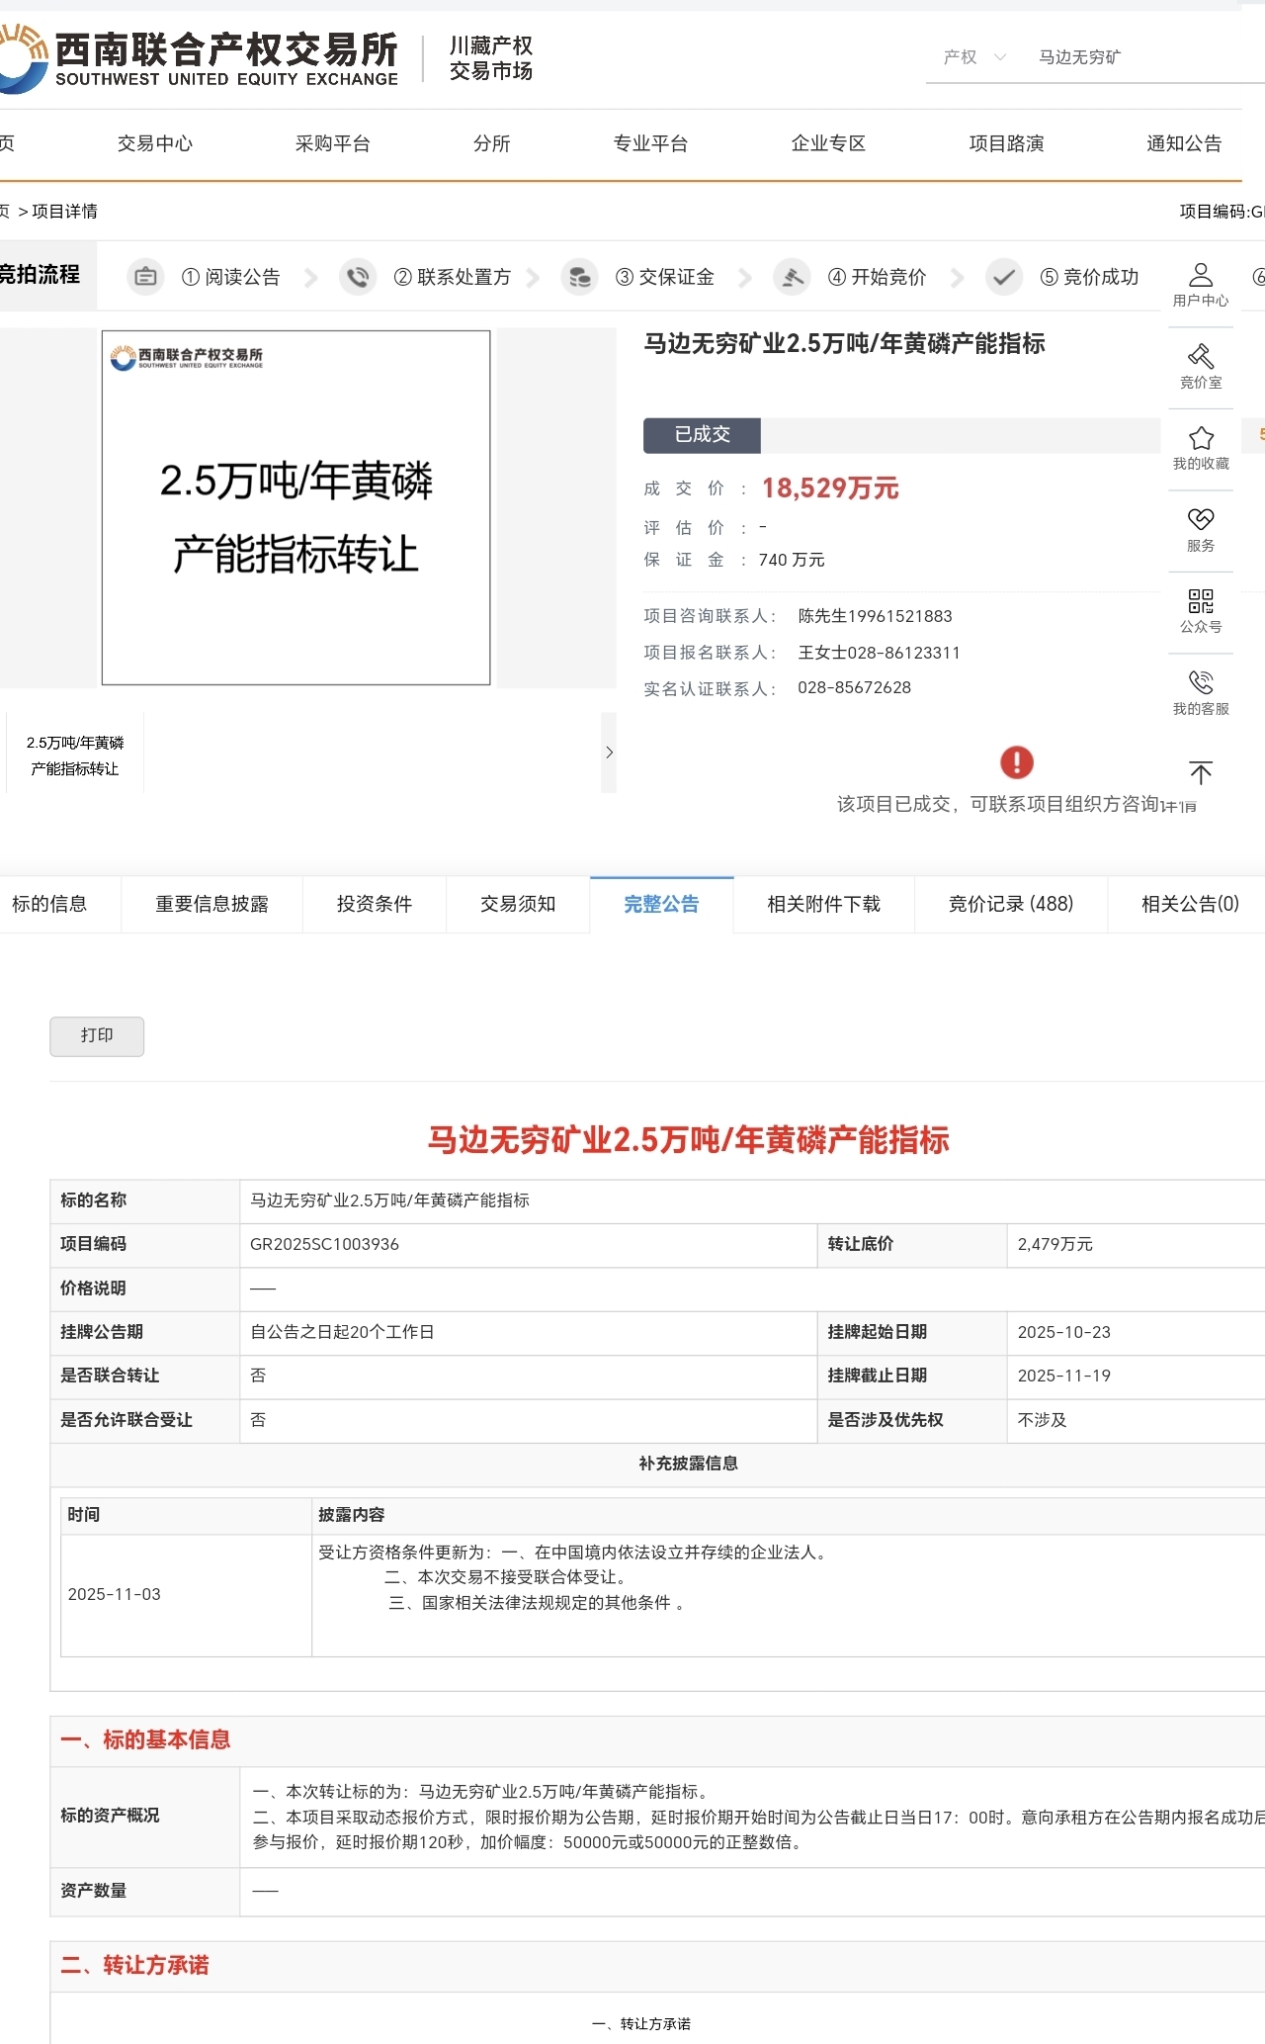Image resolution: width=1265 pixels, height=2044 pixels.
Task: Open the 交易中心 menu
Action: (155, 143)
